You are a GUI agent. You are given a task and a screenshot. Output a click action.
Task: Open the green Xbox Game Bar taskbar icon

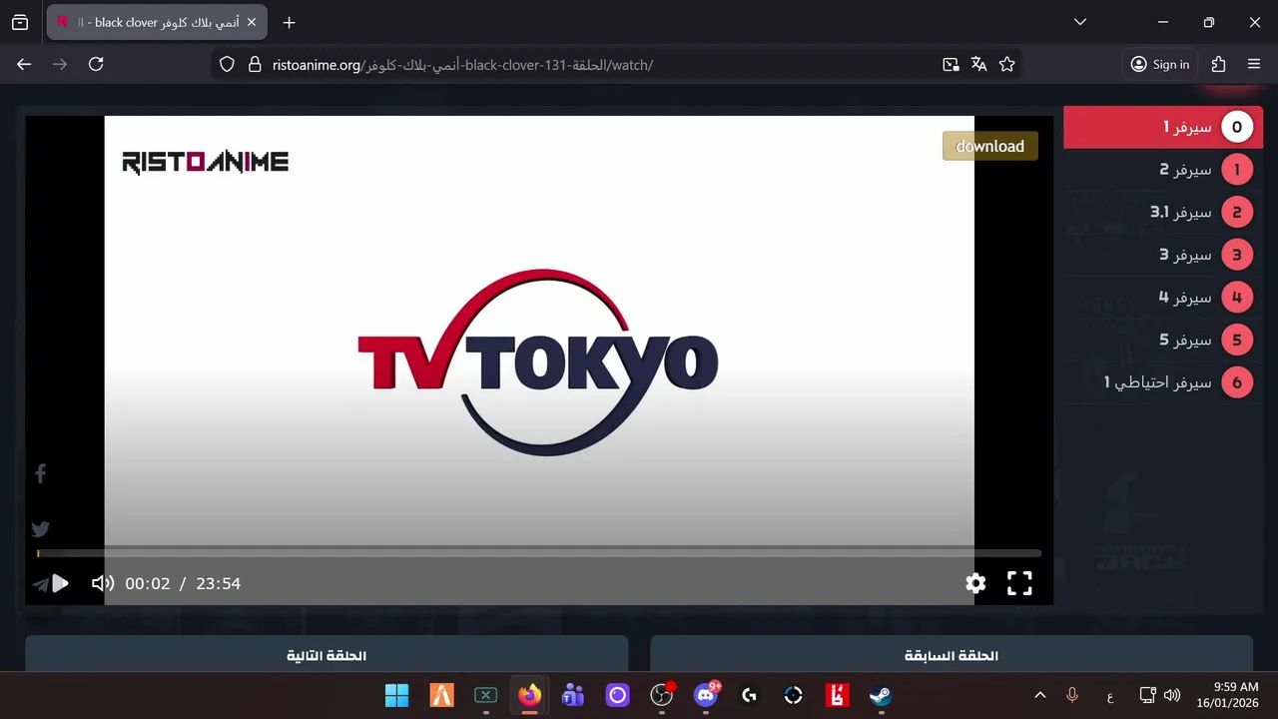[x=485, y=695]
